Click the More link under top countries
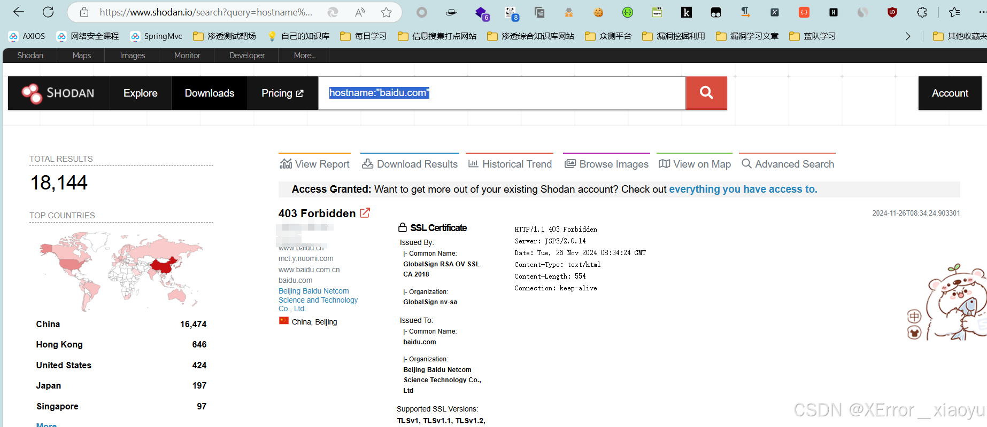987x427 pixels. [x=47, y=424]
